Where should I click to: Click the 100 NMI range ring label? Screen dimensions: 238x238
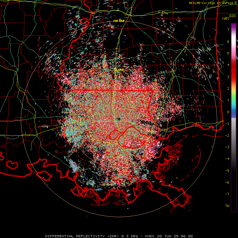[x=119, y=21]
